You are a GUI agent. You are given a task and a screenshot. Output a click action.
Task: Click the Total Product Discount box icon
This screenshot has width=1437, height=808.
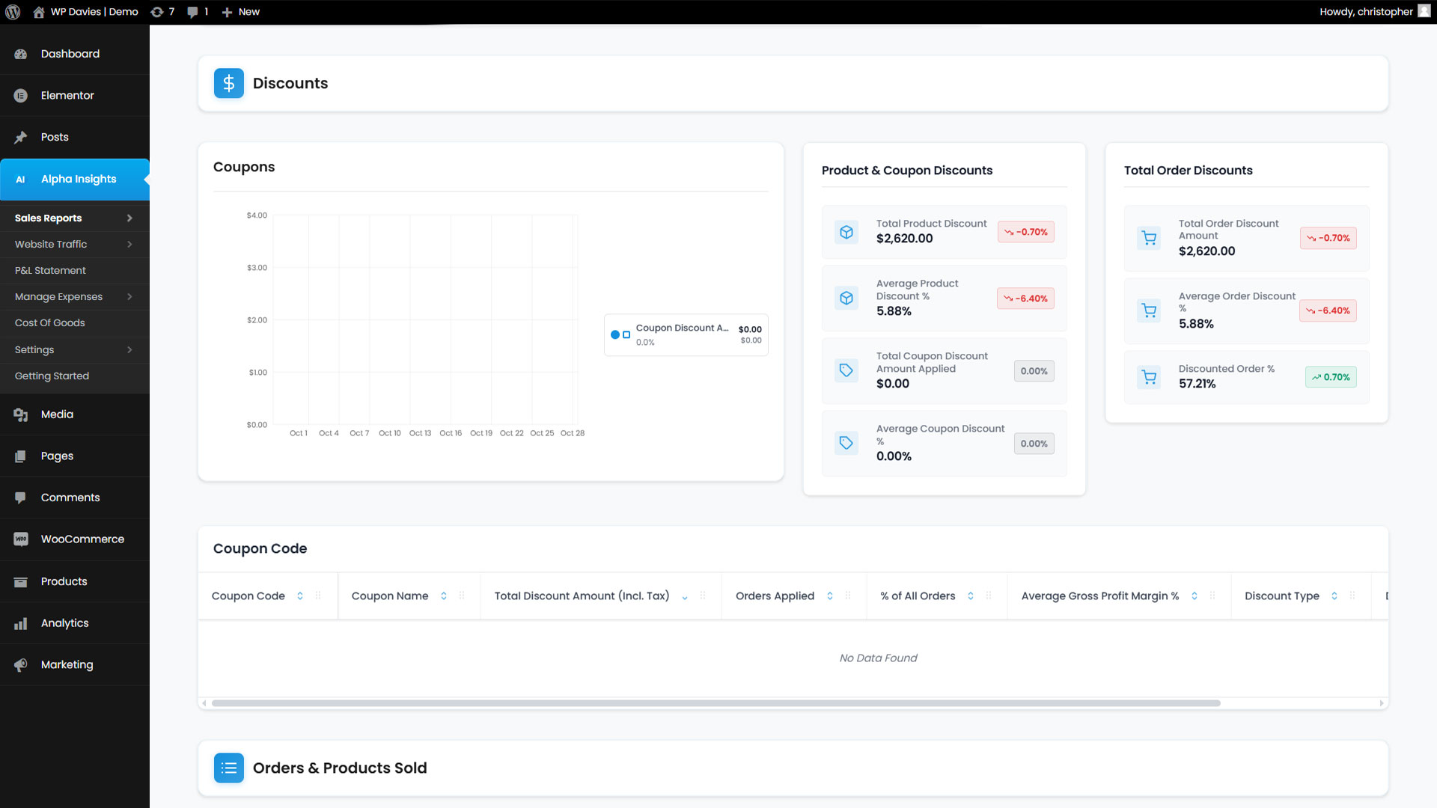[x=846, y=232]
